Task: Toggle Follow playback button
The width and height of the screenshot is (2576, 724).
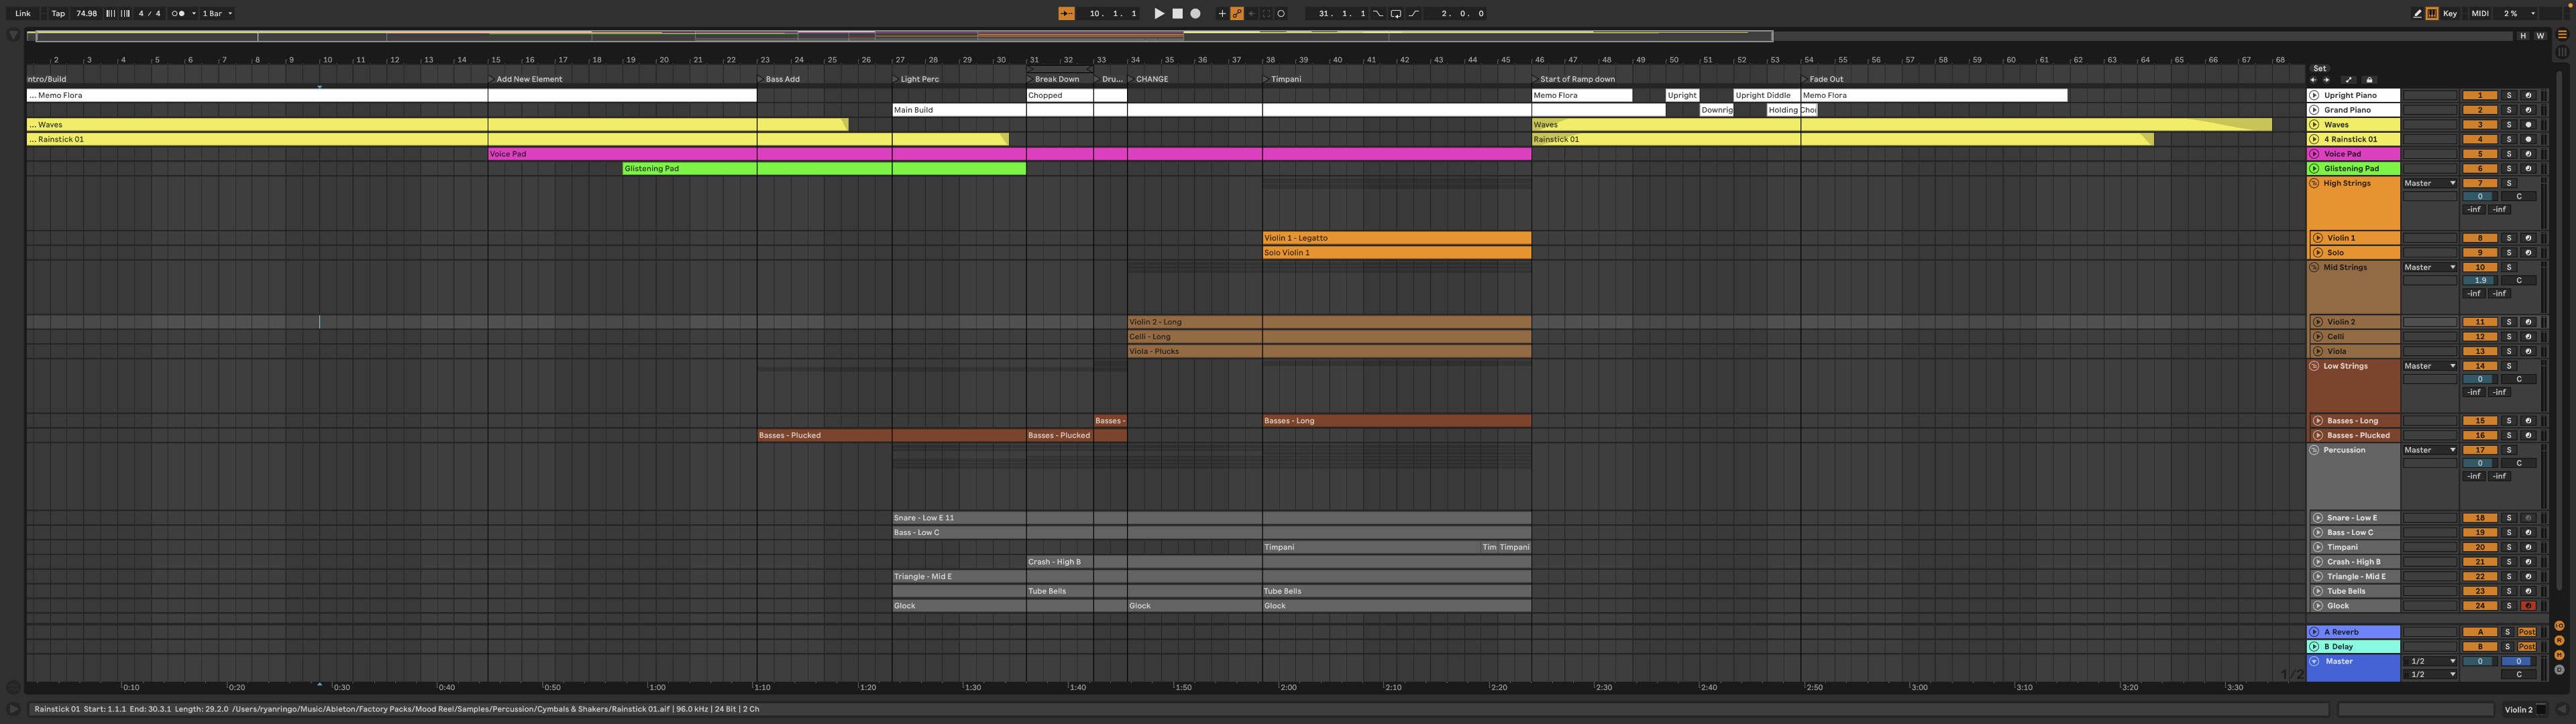Action: coord(1066,14)
